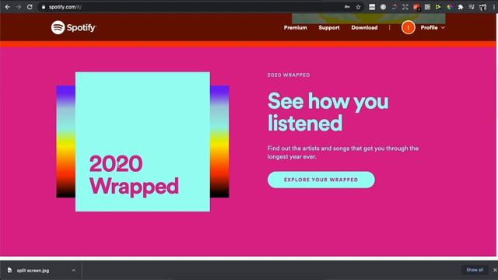Open the Extensions puzzle piece menu

coord(461,7)
